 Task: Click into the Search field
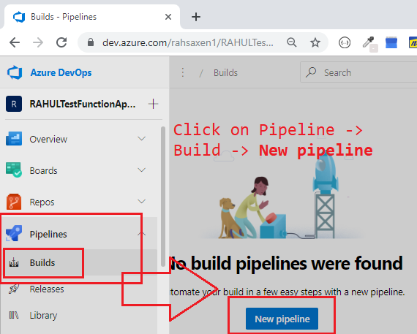(x=358, y=72)
